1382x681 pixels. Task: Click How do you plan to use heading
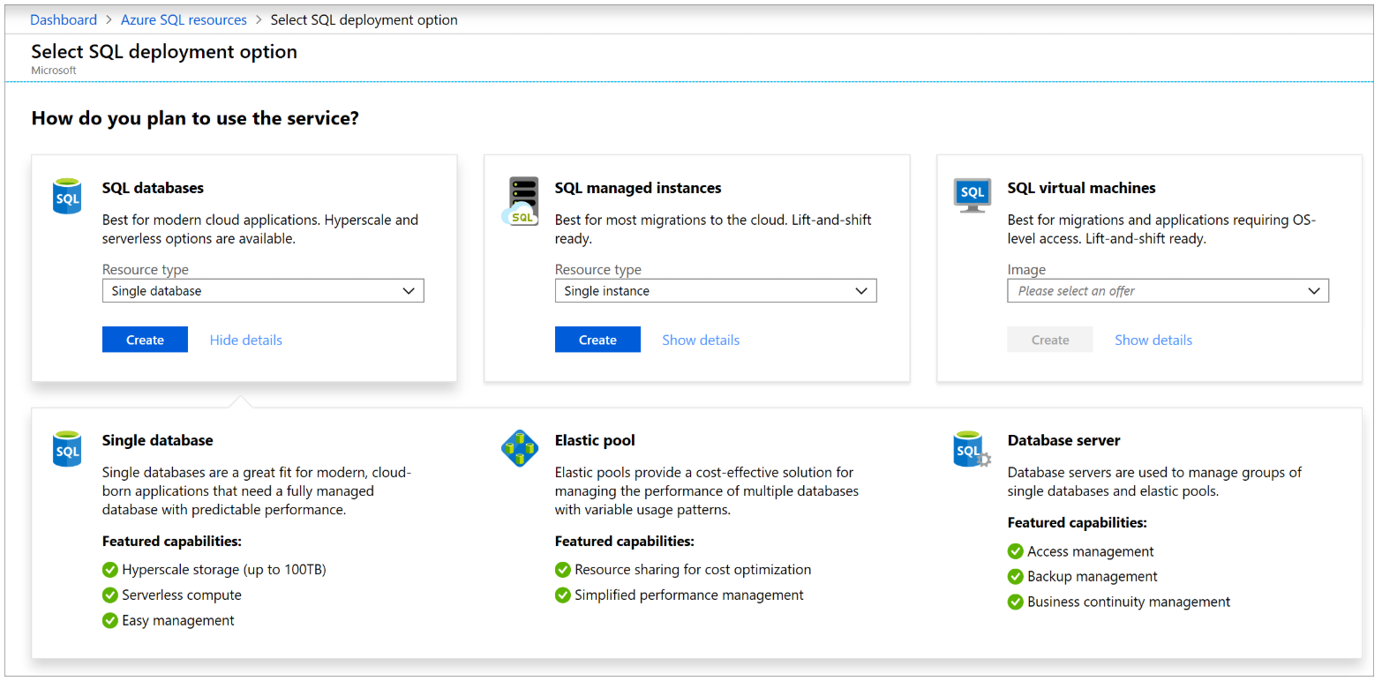tap(195, 117)
